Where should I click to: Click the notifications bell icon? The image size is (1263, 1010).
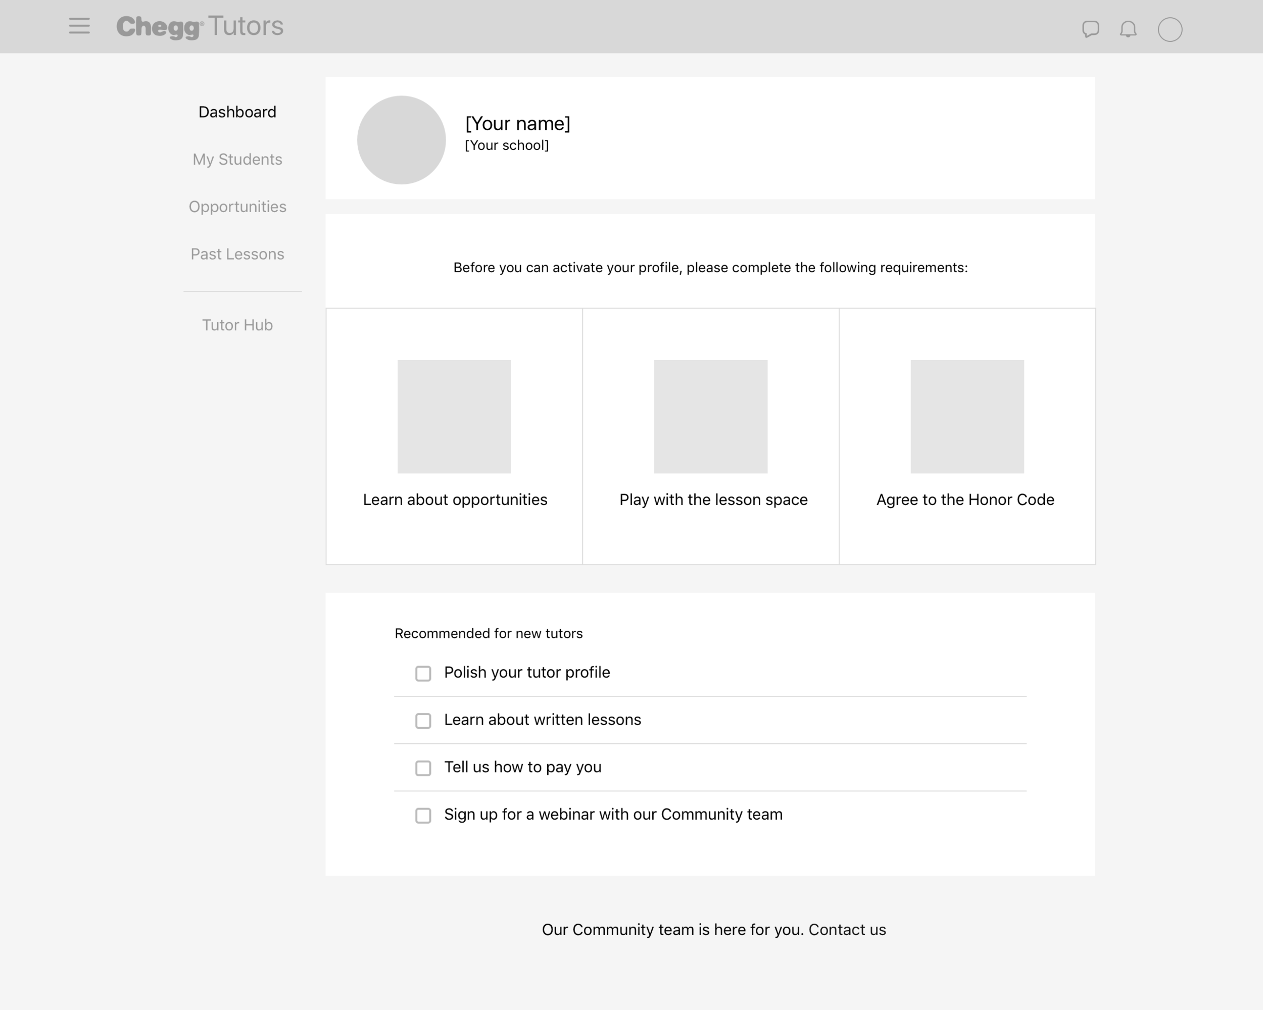pyautogui.click(x=1128, y=29)
